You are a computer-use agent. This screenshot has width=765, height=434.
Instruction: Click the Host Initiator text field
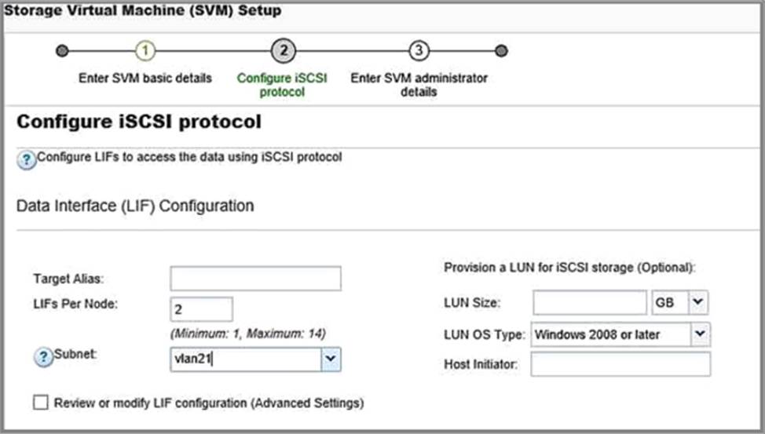click(620, 364)
